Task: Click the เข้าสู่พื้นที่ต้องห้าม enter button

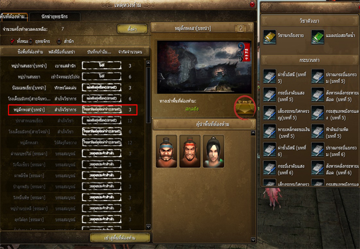Action: (120, 238)
